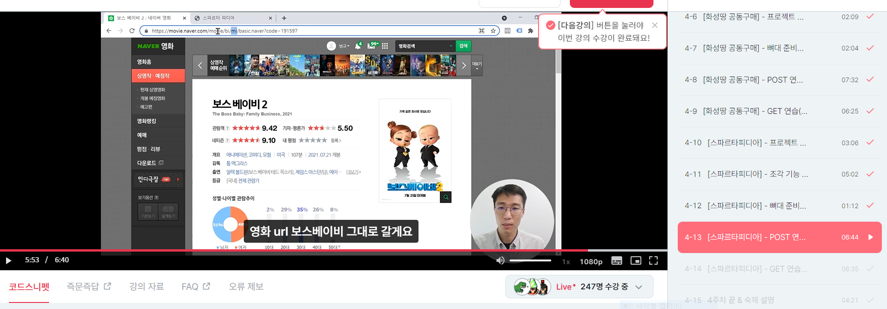Image resolution: width=887 pixels, height=309 pixels.
Task: Open 다운로드 sidebar menu
Action: [x=158, y=163]
